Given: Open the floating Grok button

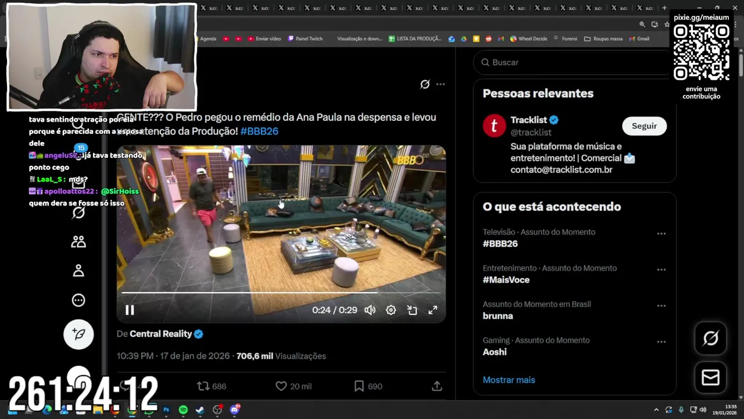Looking at the screenshot, I should 711,338.
